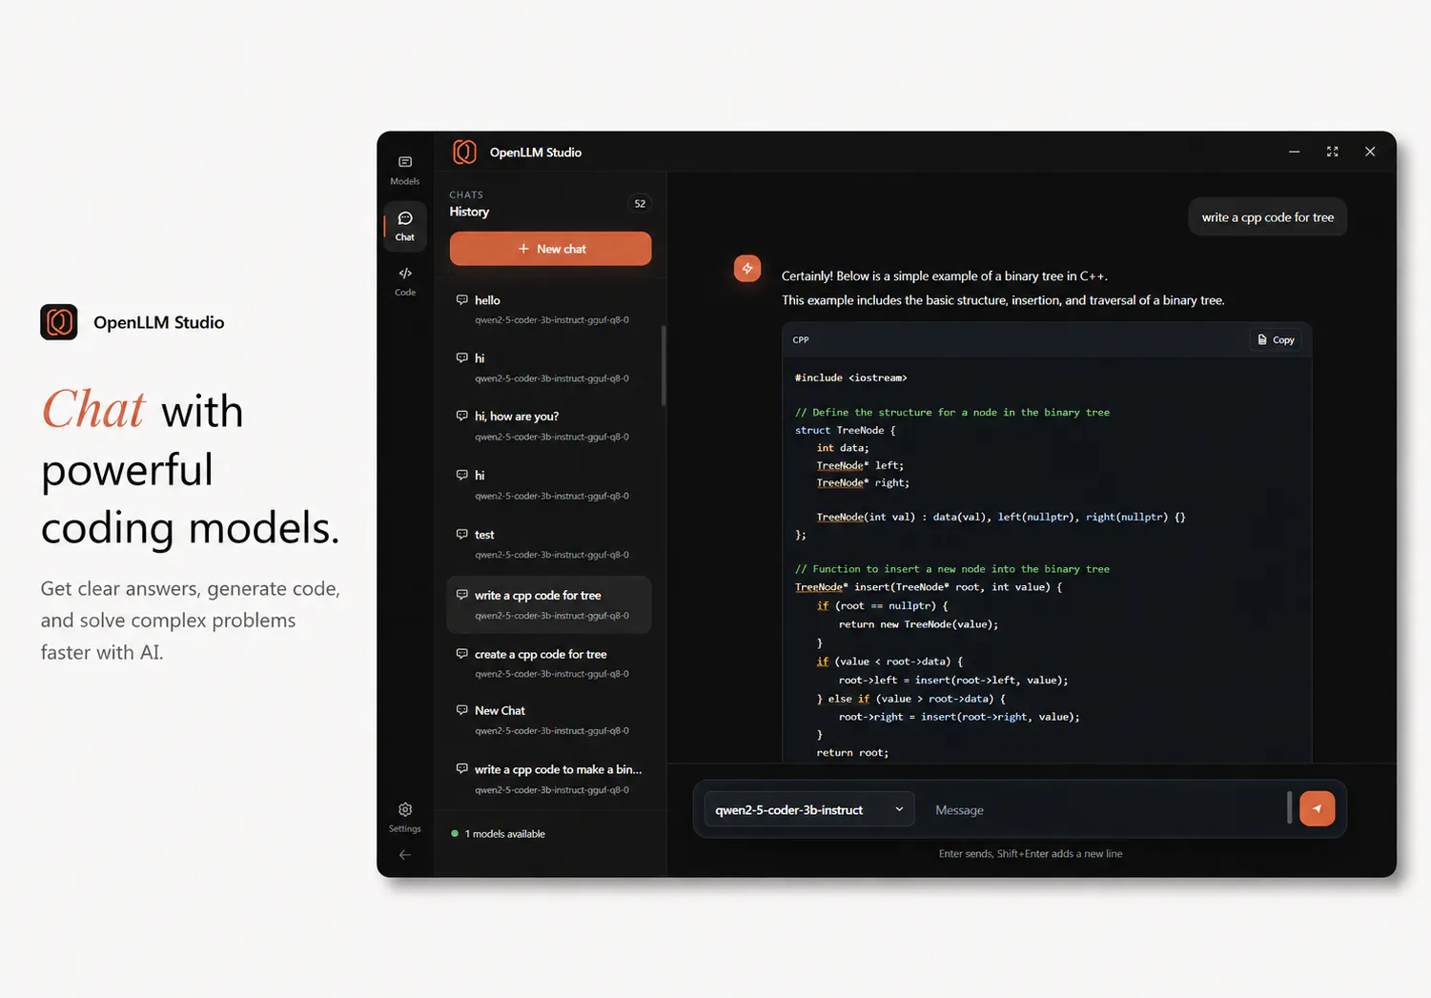
Task: Minimize the OpenLLM Studio window
Action: point(1294,152)
